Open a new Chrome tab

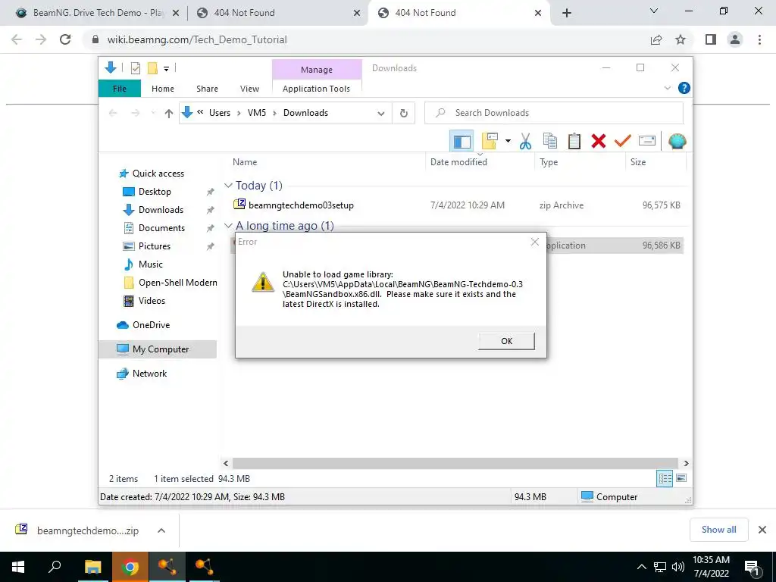pyautogui.click(x=567, y=13)
